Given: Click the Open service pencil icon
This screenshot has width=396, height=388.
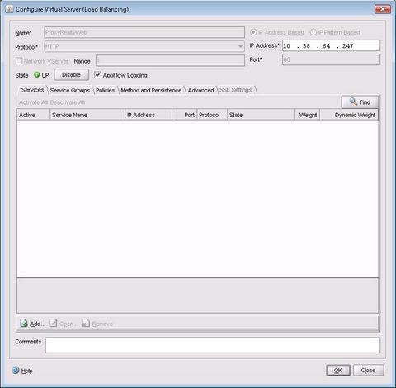Looking at the screenshot, I should coord(54,323).
